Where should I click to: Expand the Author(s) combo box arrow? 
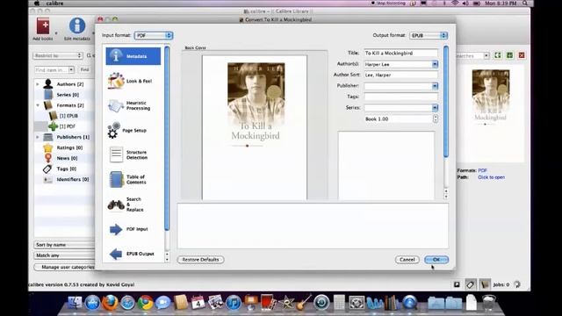435,64
